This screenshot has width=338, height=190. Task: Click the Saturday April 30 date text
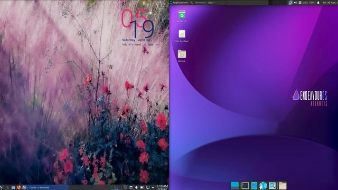[136, 40]
